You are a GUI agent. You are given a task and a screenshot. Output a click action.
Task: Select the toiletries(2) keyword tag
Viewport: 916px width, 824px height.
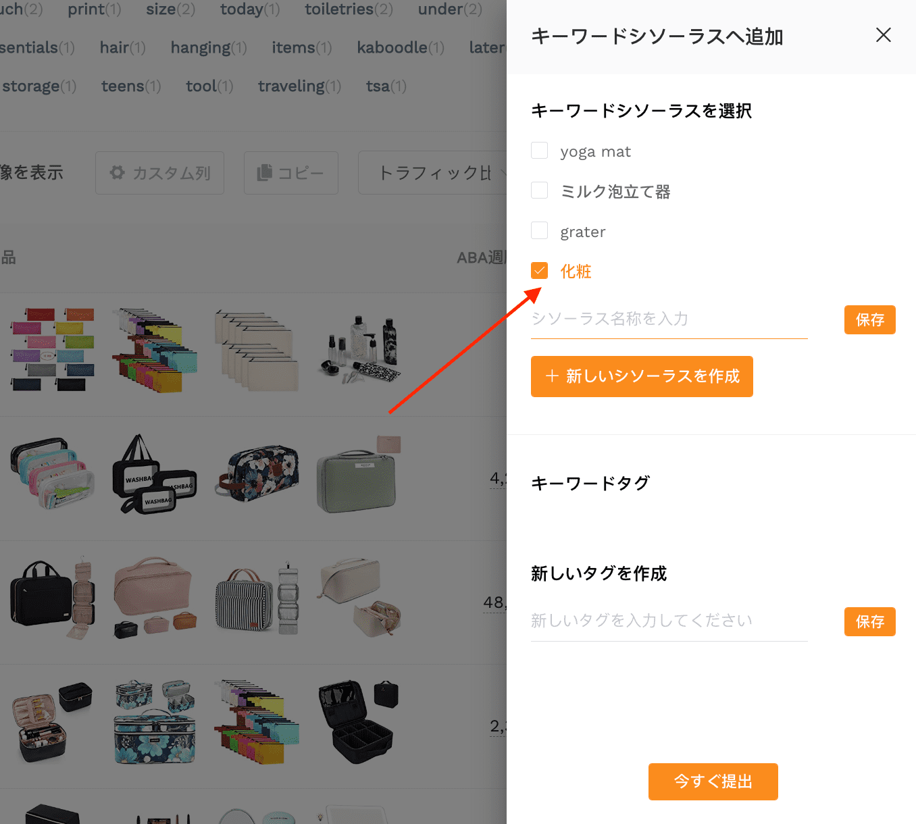[x=349, y=9]
